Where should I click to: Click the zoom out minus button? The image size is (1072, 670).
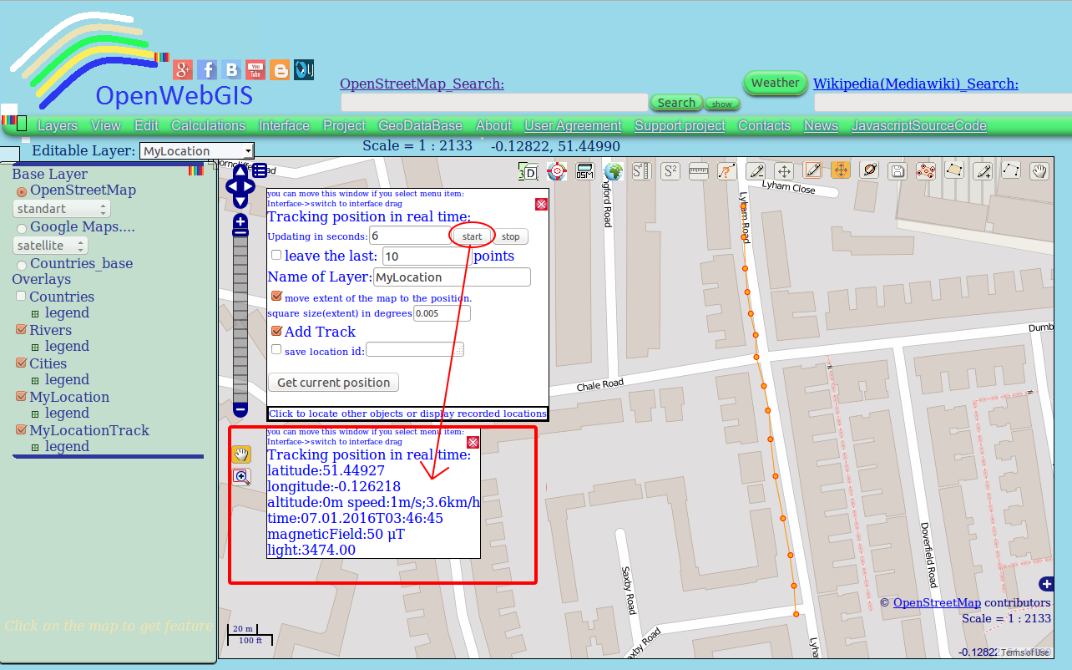coord(240,409)
